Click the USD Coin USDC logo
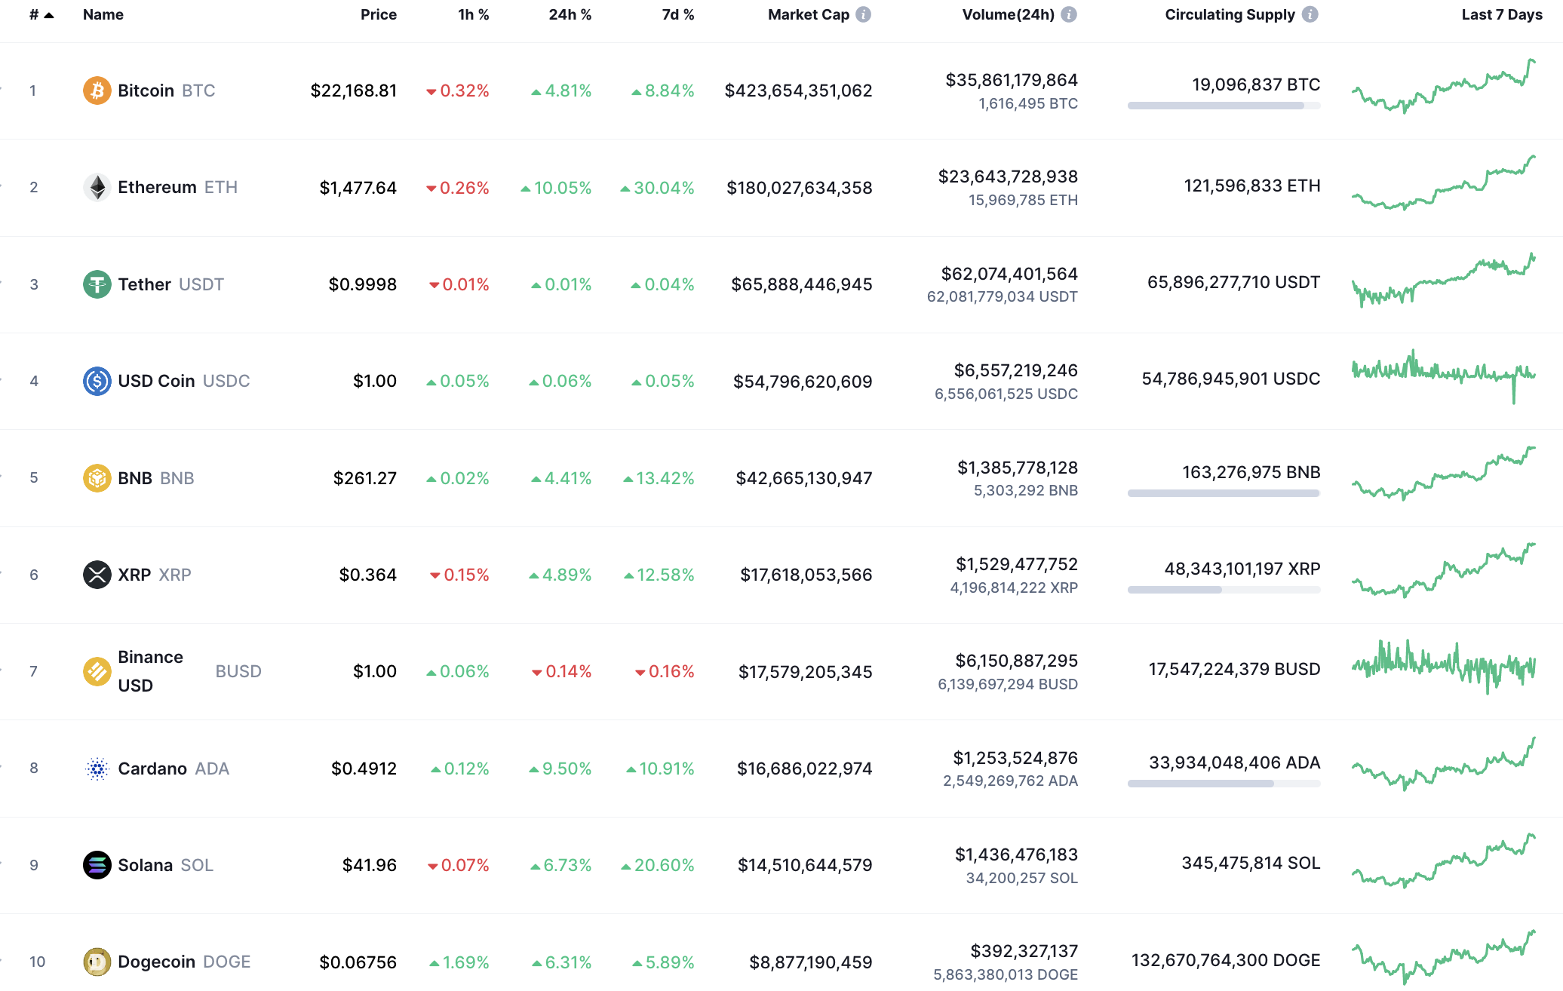 coord(97,381)
